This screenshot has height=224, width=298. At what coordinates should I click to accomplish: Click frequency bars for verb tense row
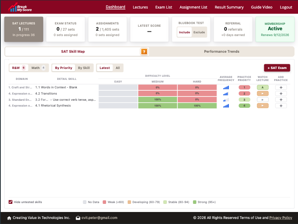click(226, 100)
